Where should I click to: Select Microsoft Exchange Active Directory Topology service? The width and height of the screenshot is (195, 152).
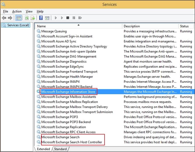pos(74,46)
